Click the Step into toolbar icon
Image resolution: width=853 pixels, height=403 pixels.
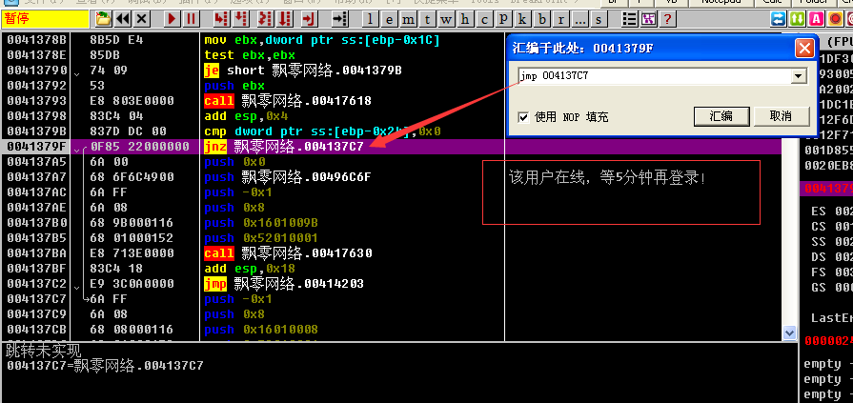click(x=220, y=19)
